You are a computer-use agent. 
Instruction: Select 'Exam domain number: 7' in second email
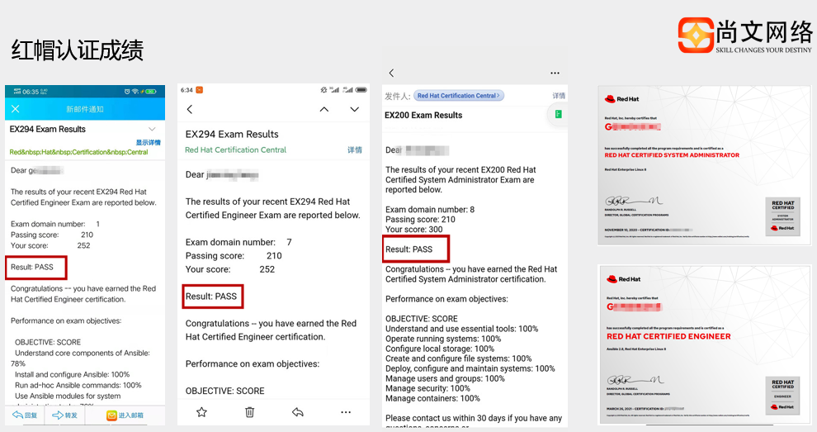coord(238,242)
